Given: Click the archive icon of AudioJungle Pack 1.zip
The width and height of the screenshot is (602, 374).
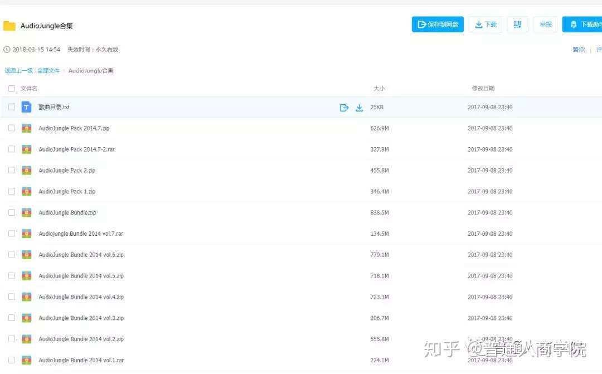Looking at the screenshot, I should pyautogui.click(x=27, y=192).
